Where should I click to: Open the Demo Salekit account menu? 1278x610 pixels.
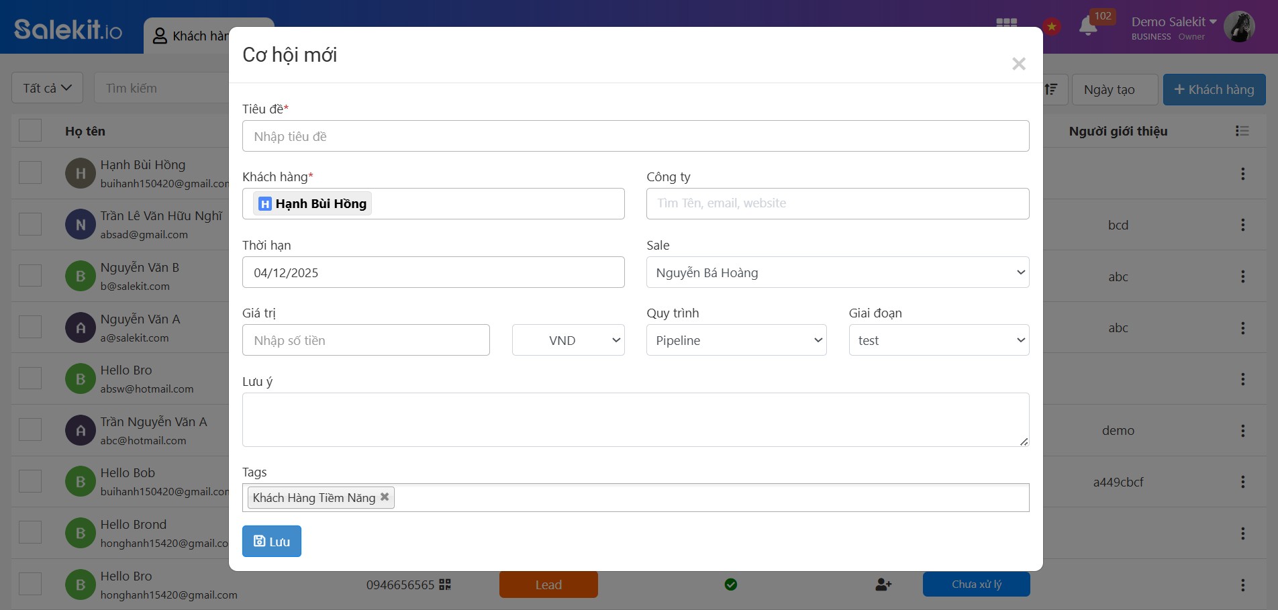pyautogui.click(x=1174, y=22)
